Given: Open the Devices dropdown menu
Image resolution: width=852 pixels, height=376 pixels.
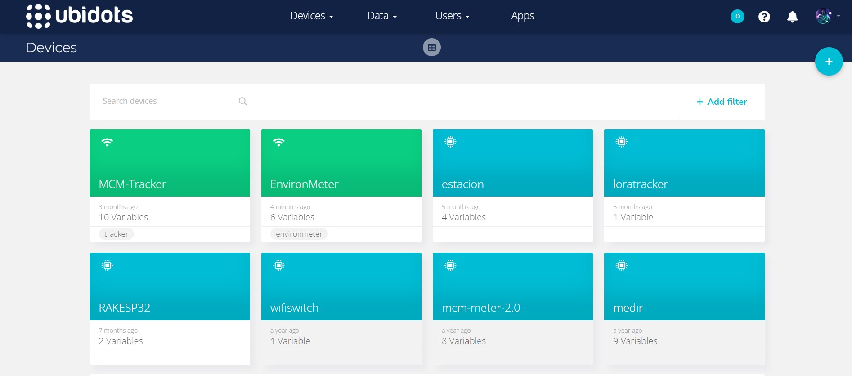Looking at the screenshot, I should pyautogui.click(x=312, y=16).
